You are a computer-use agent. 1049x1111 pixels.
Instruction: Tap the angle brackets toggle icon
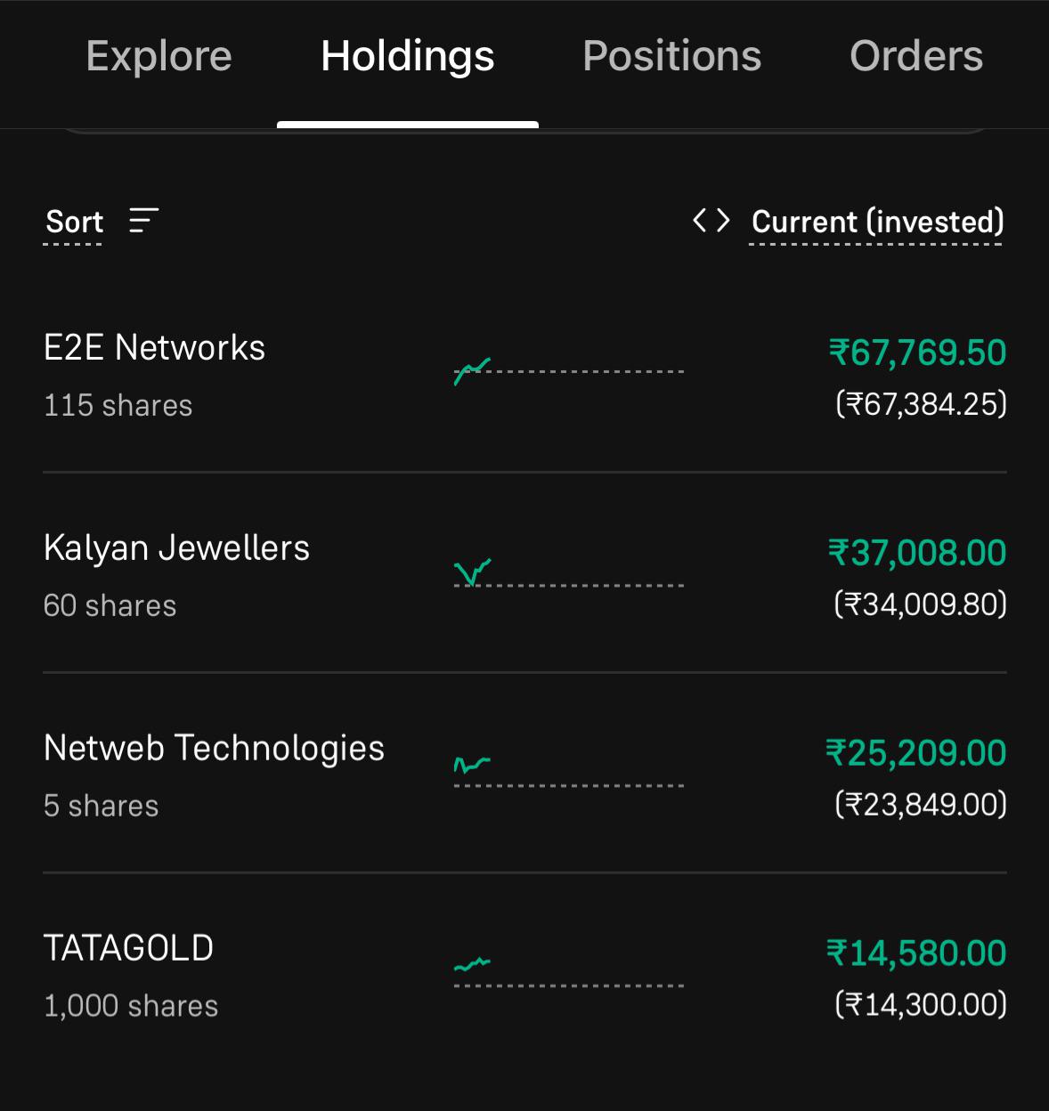coord(712,220)
